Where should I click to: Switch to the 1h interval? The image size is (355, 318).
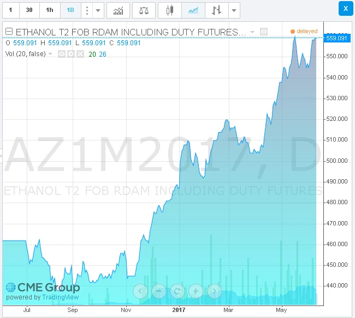(x=50, y=10)
